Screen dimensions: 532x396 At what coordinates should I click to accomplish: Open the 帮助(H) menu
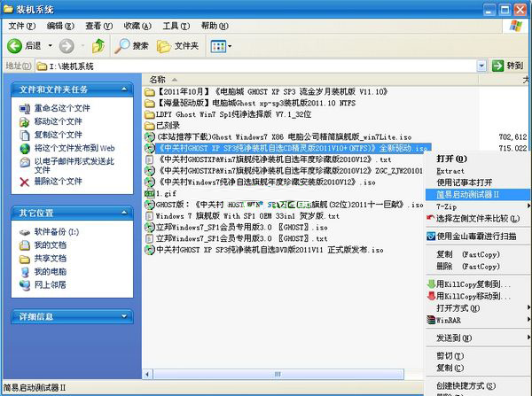(x=215, y=26)
